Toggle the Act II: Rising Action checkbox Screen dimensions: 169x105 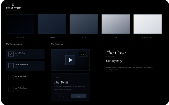coord(11,66)
